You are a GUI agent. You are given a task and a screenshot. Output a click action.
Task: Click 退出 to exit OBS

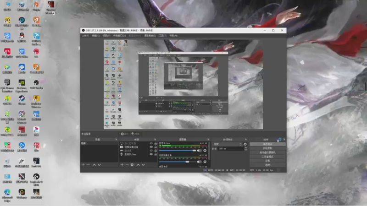point(267,165)
